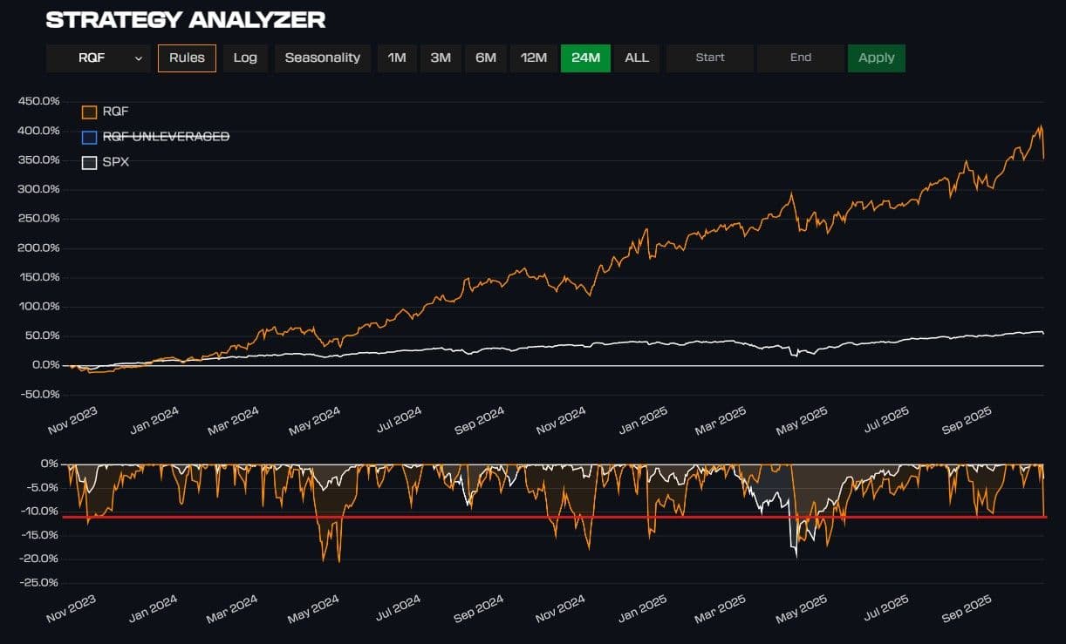Screen dimensions: 1066x644
Task: Toggle the orange RQF legend swatch
Action: point(89,112)
